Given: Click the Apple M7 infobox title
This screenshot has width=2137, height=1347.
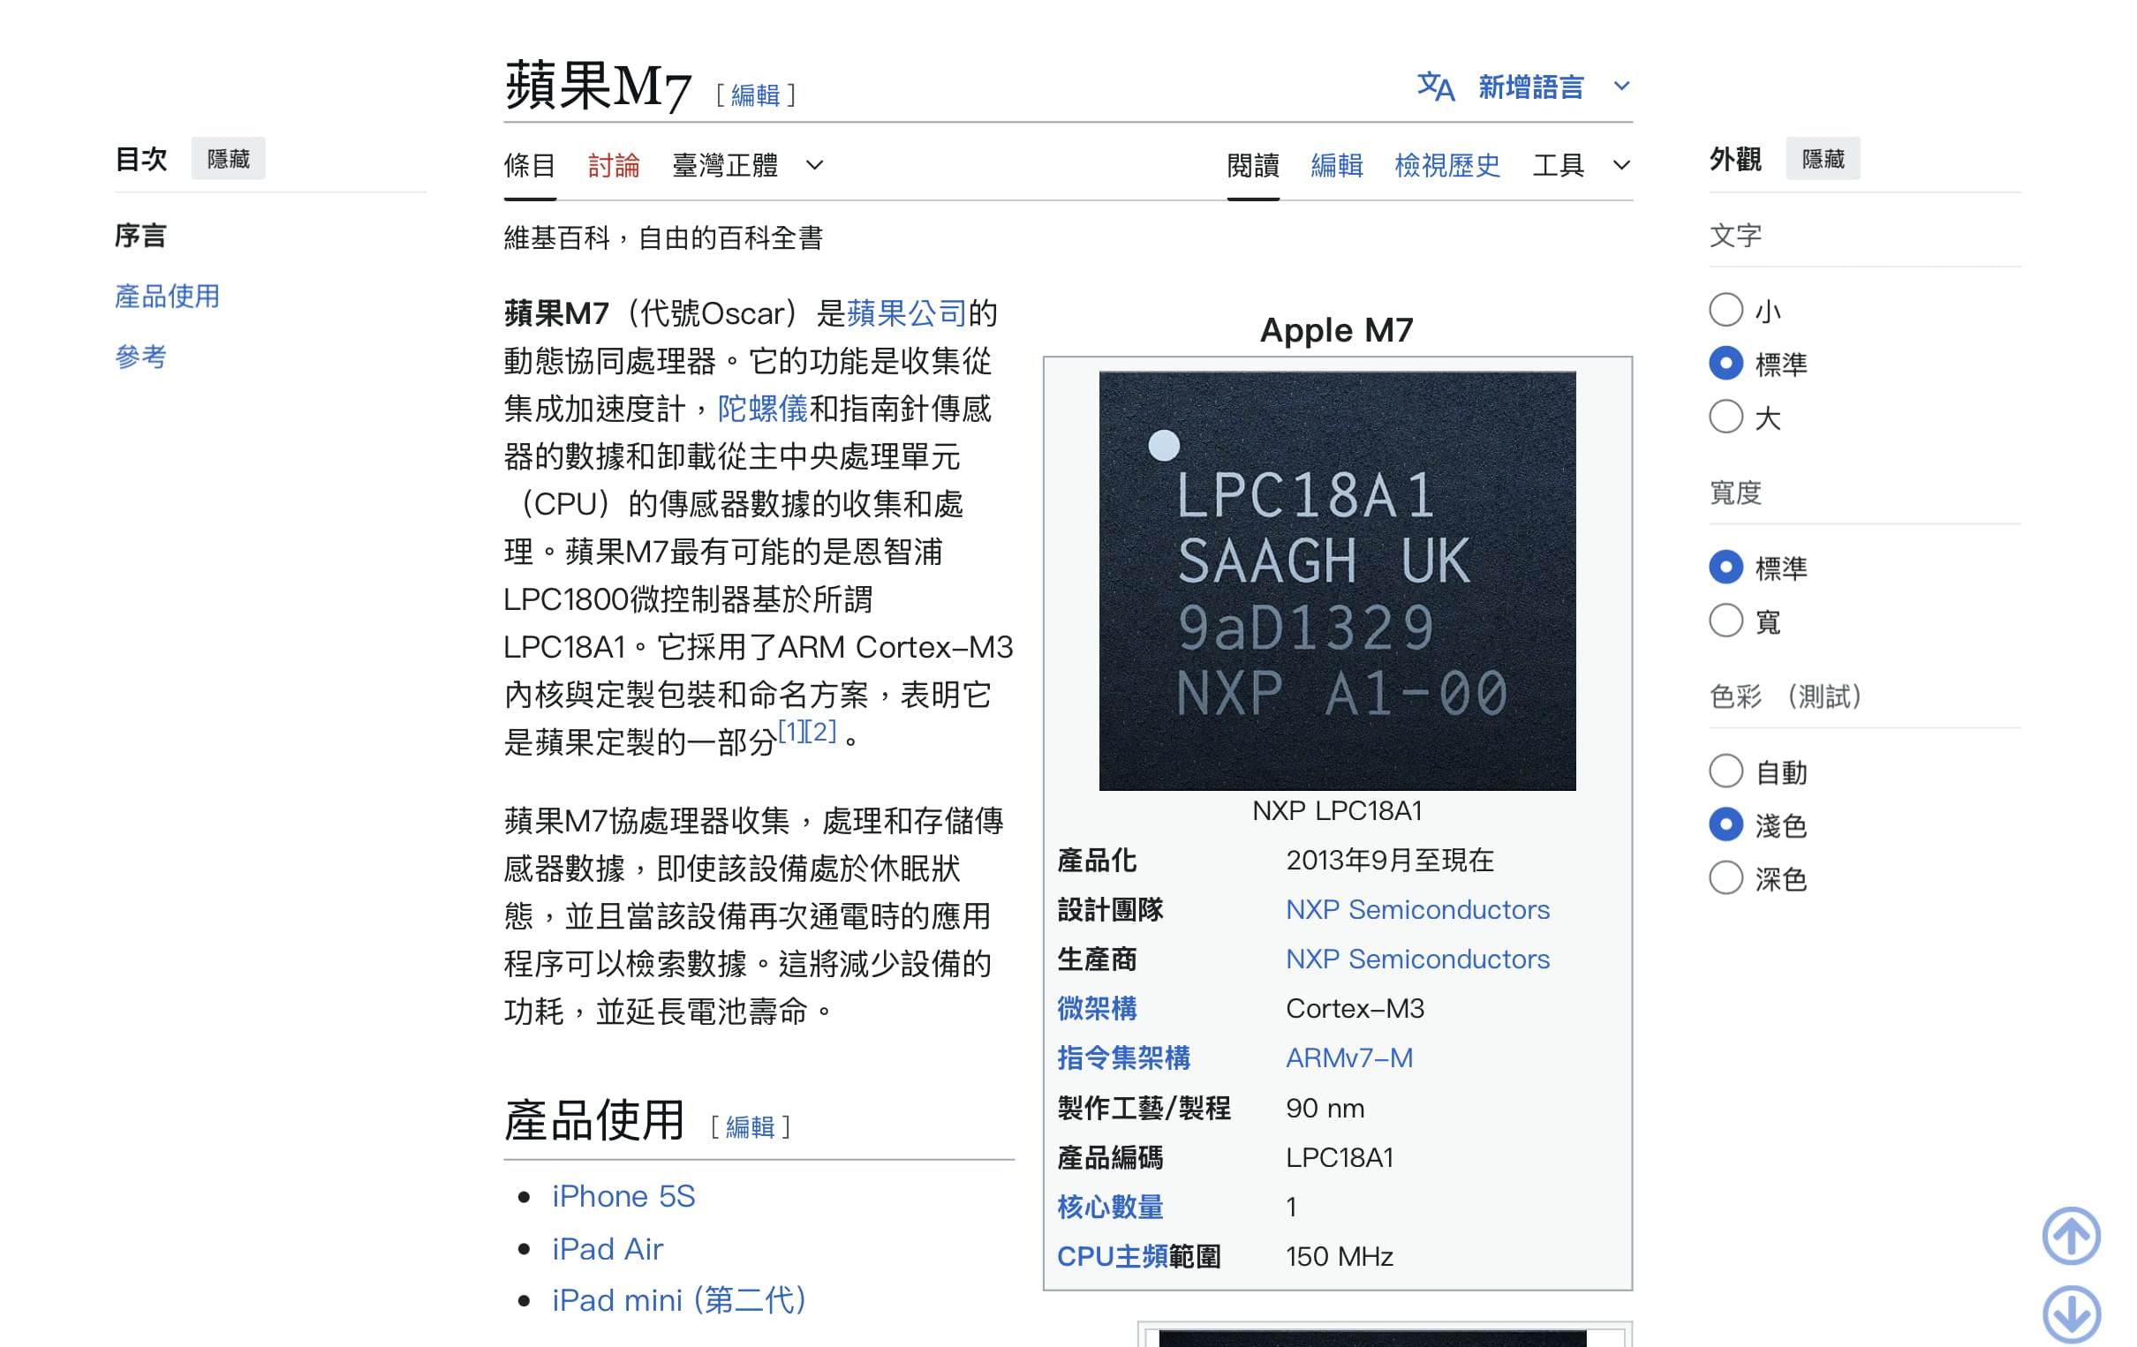Looking at the screenshot, I should click(1337, 330).
